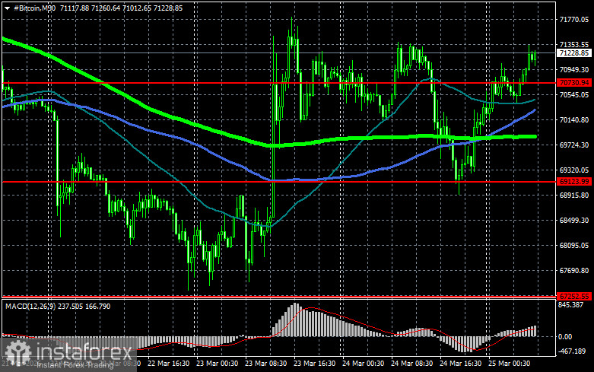Screen dimensions: 594x372
Task: Click time label 22 Mar 16:30
Action: pyautogui.click(x=169, y=364)
